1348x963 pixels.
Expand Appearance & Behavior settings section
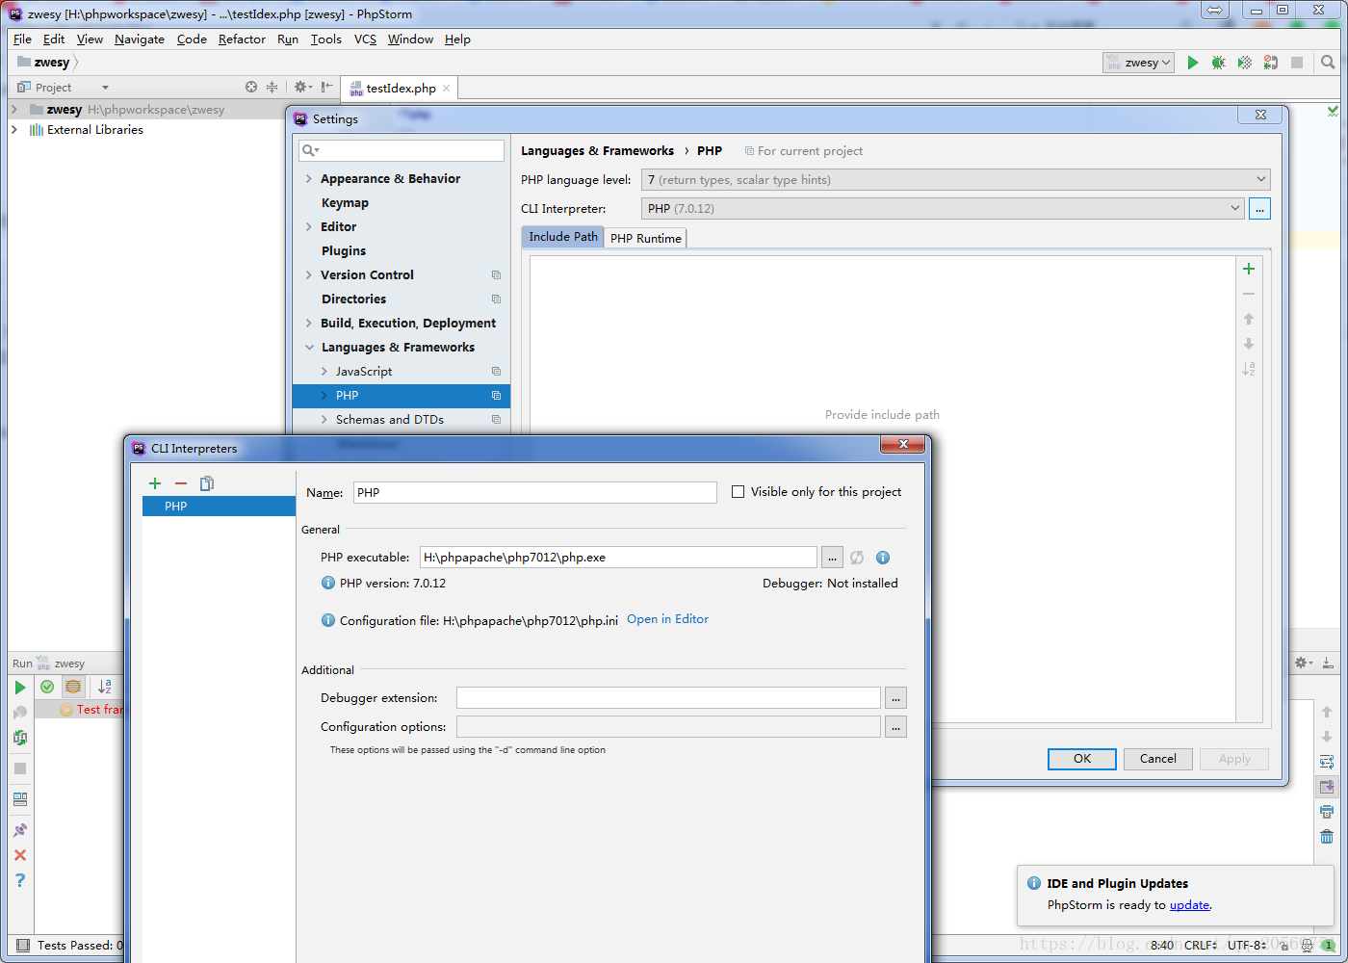click(x=309, y=179)
